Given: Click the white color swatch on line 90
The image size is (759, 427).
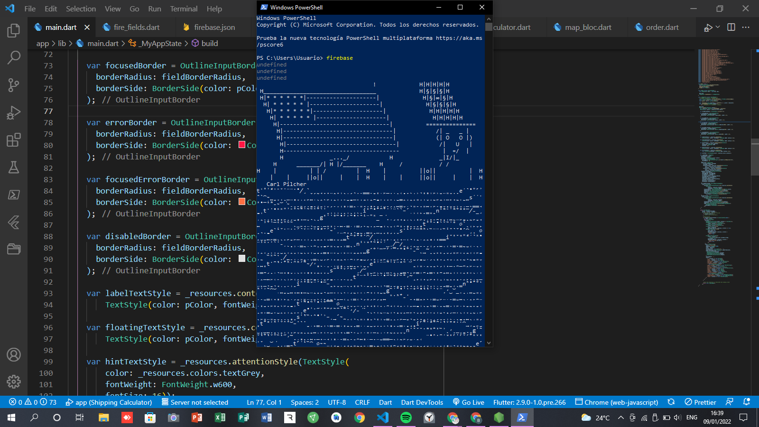Looking at the screenshot, I should point(242,259).
